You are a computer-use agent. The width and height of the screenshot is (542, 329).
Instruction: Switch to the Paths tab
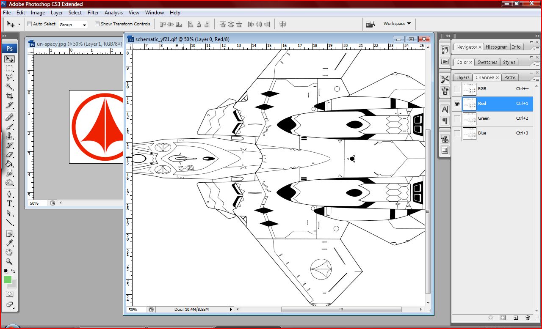tap(510, 77)
